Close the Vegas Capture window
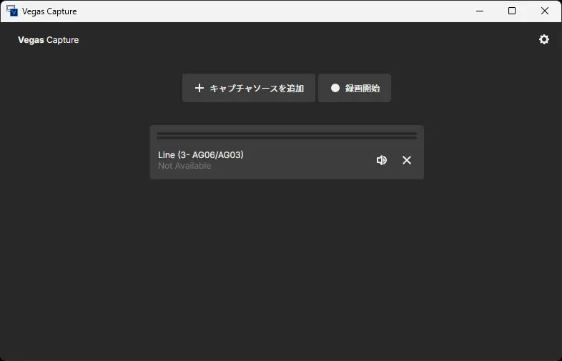 coord(545,11)
